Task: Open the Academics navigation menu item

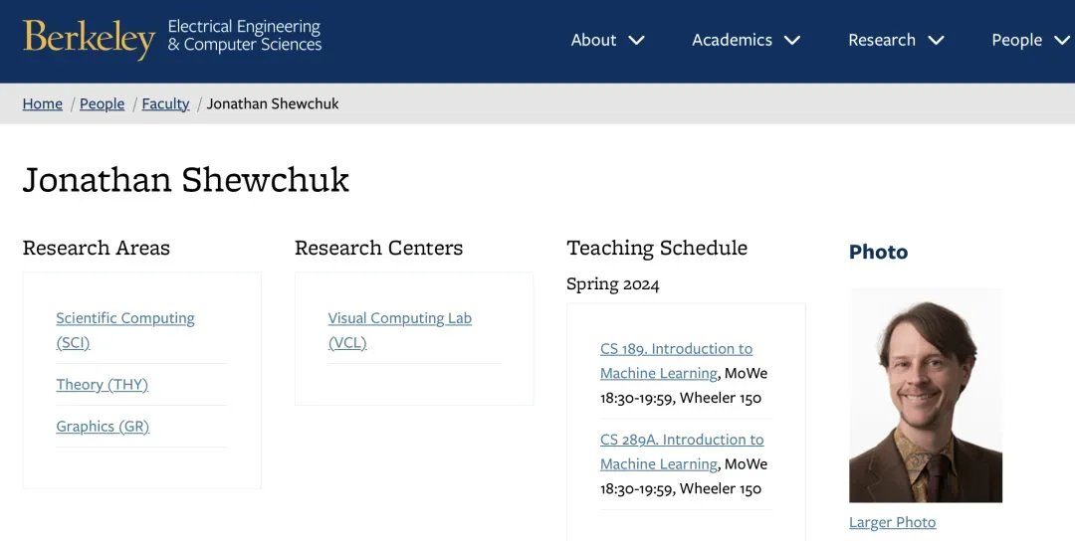Action: point(732,41)
